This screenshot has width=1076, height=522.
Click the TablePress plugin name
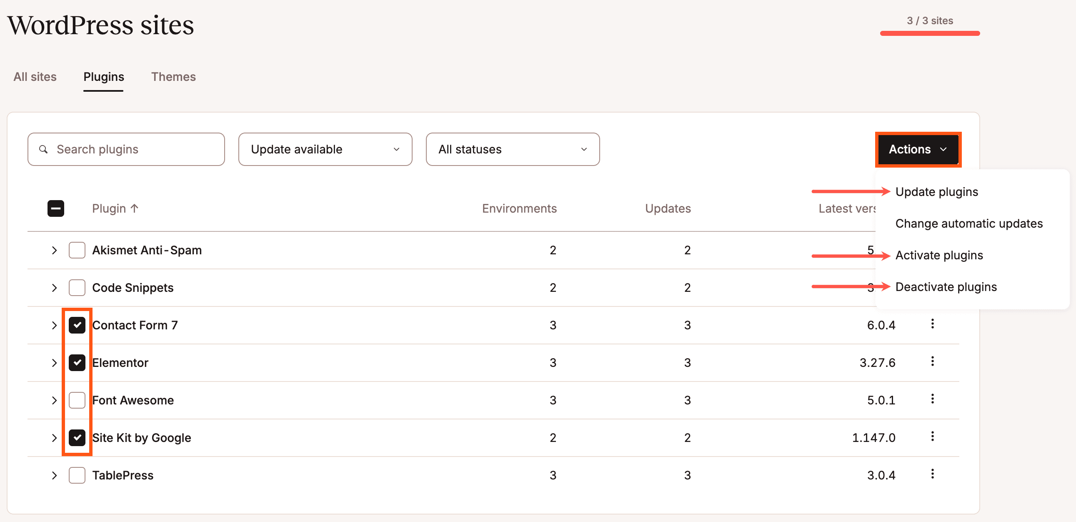click(x=123, y=475)
